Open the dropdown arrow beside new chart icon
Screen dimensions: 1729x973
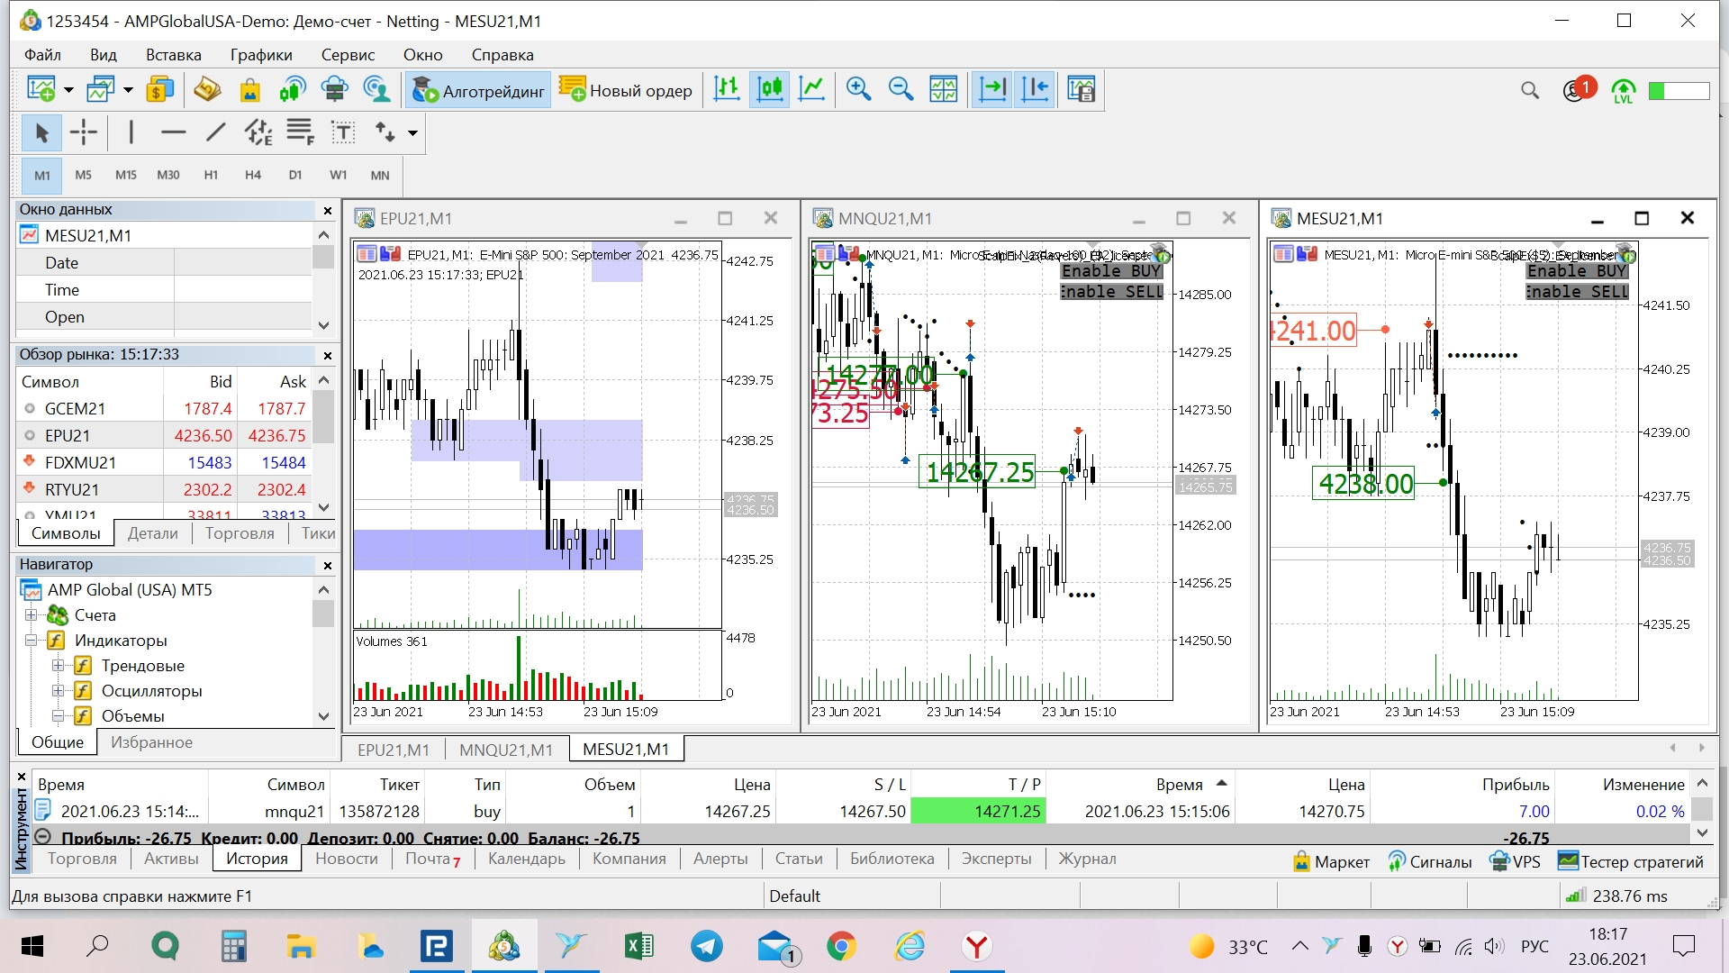pos(68,90)
